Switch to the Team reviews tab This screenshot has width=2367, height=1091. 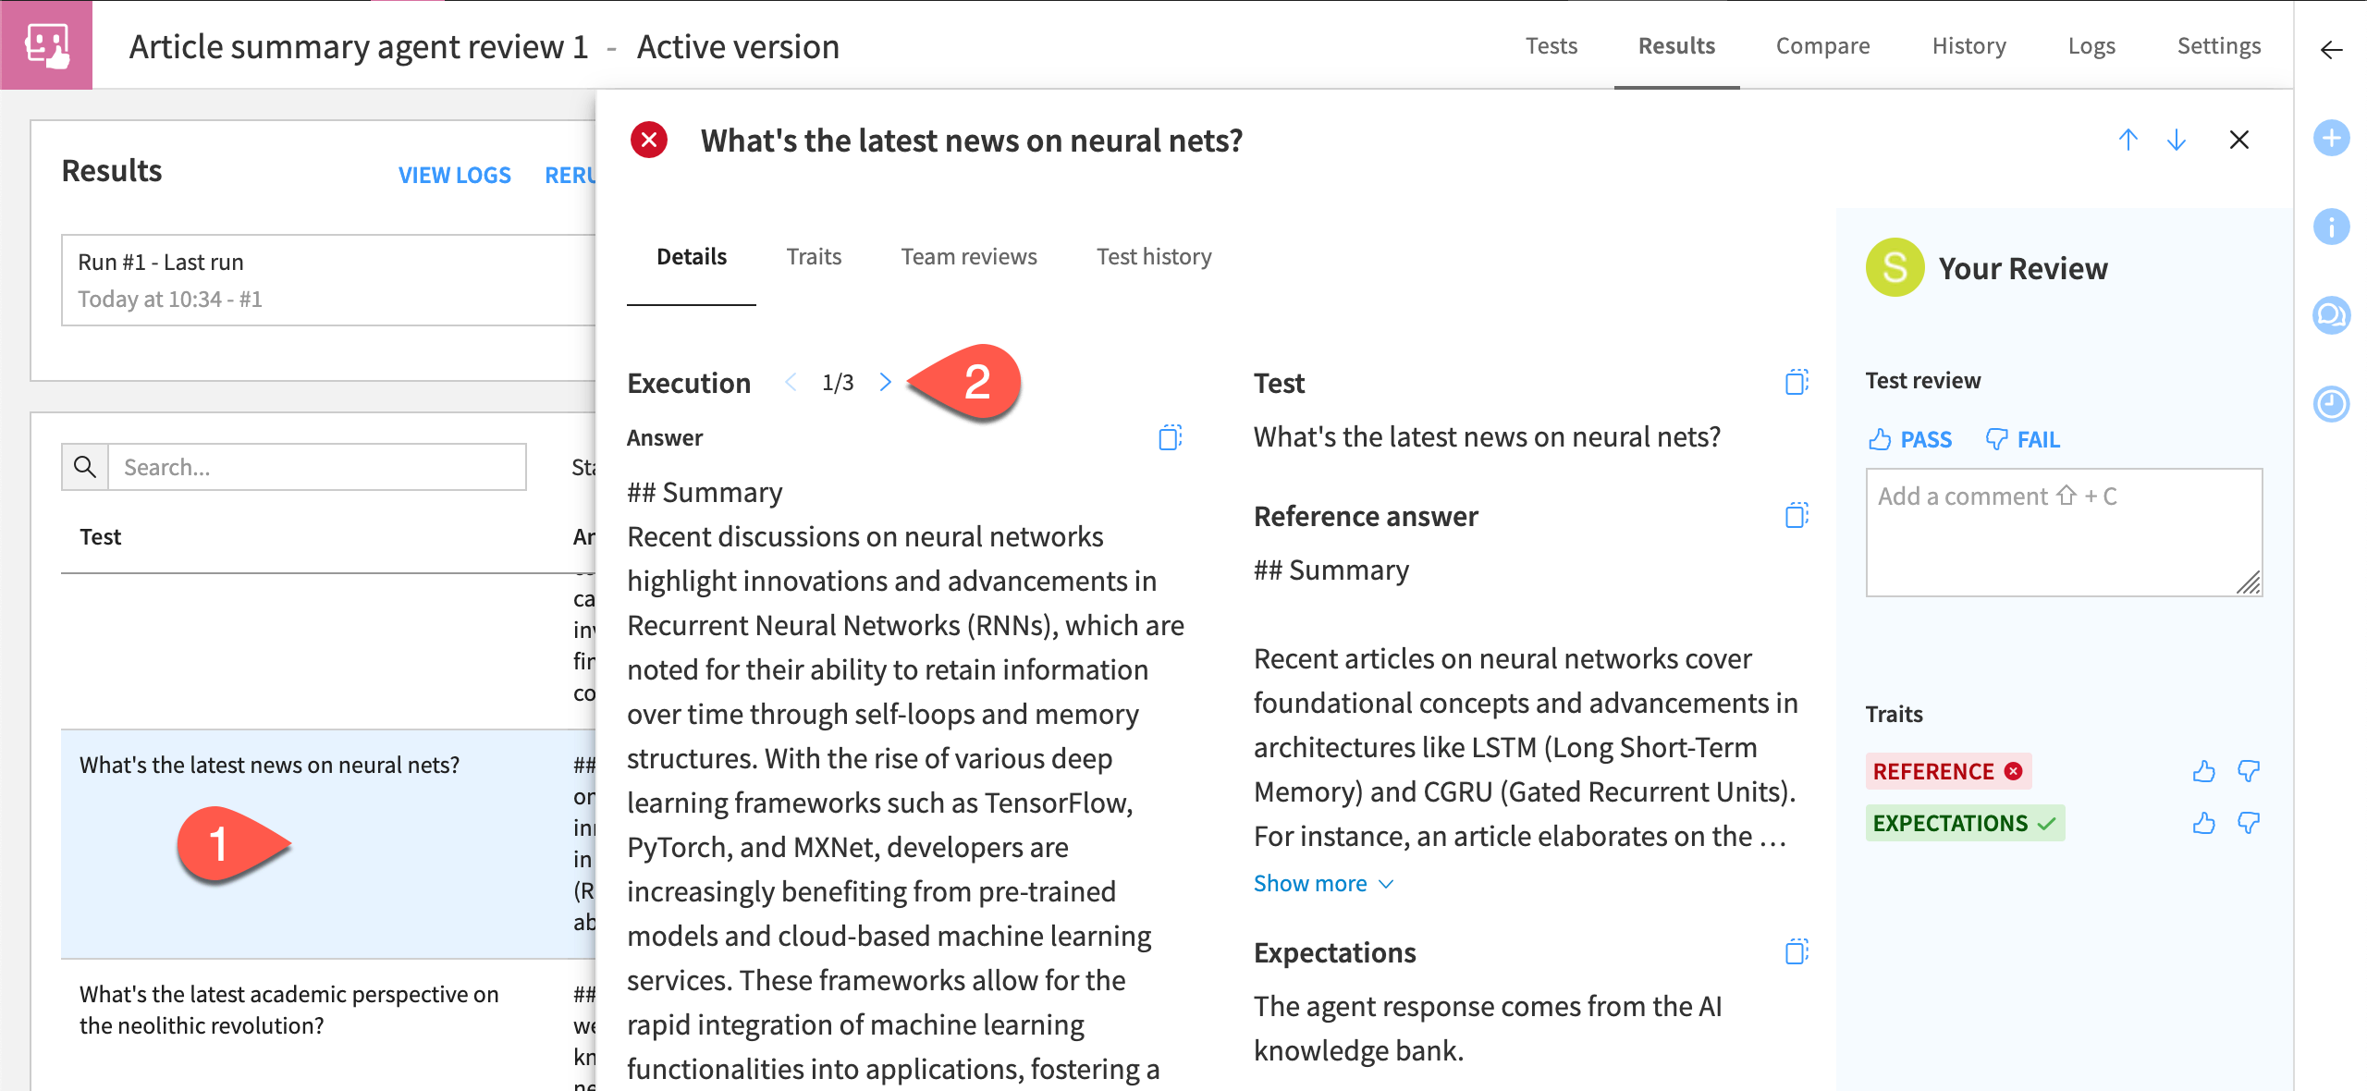pos(968,257)
